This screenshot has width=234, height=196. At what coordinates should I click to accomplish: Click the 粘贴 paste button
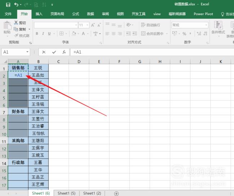coord(7,27)
